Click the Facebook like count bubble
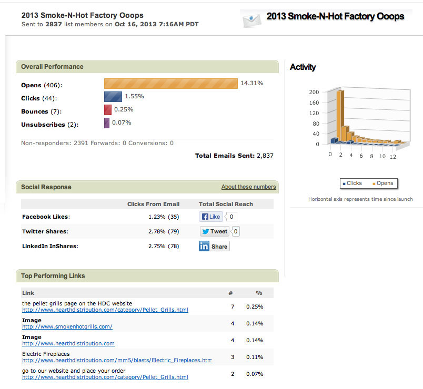This screenshot has height=389, width=423. pyautogui.click(x=231, y=217)
